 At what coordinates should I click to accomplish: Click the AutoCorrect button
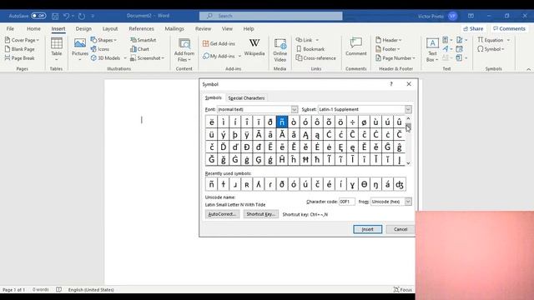click(222, 214)
